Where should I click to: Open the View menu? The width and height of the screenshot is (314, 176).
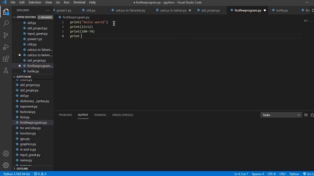pyautogui.click(x=49, y=2)
